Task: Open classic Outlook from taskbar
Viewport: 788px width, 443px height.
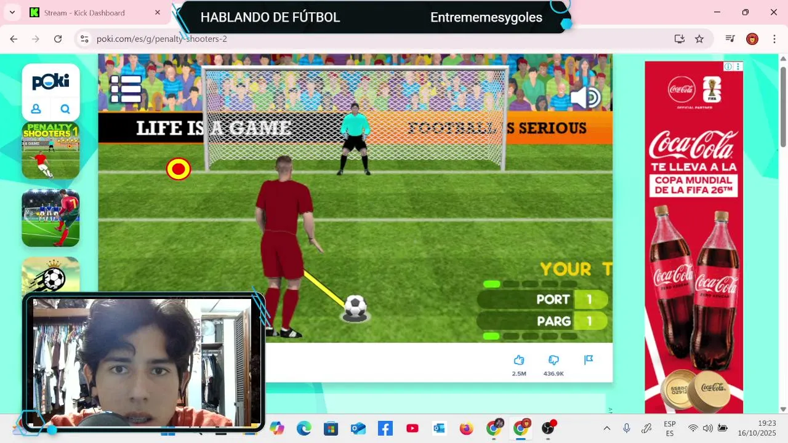Action: (x=440, y=428)
